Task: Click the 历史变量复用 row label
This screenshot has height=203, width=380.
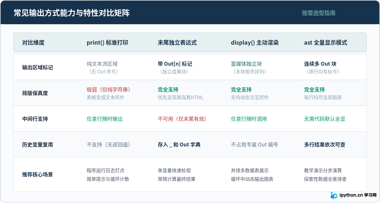Action: (38, 145)
